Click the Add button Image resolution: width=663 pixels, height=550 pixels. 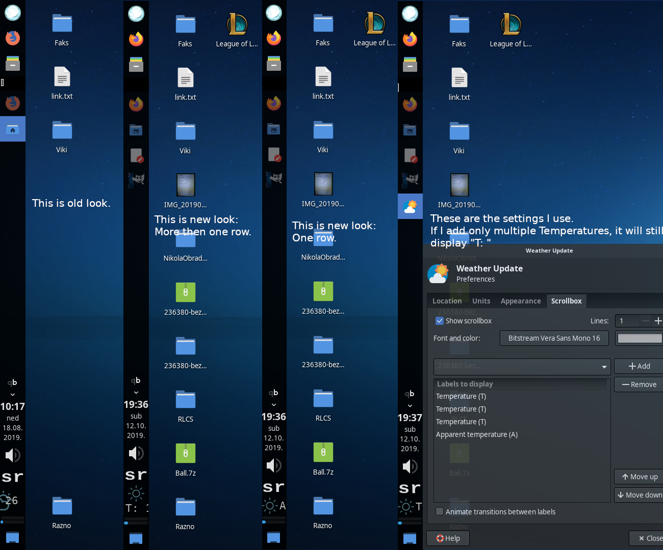coord(639,366)
